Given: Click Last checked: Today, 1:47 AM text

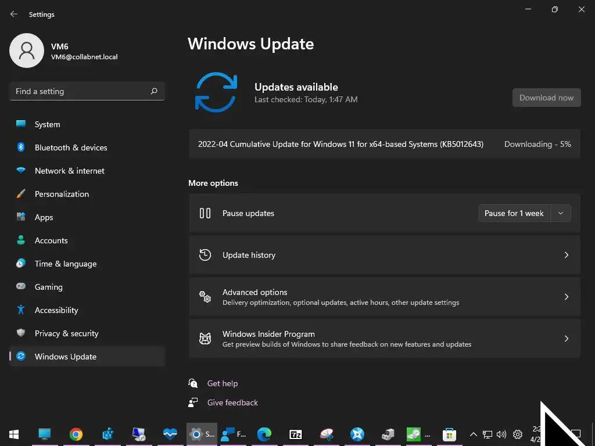Looking at the screenshot, I should (306, 99).
